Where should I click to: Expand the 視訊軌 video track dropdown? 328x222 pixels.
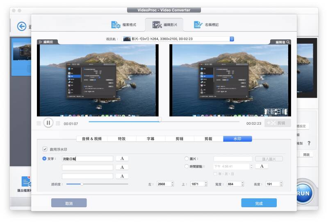(x=232, y=39)
